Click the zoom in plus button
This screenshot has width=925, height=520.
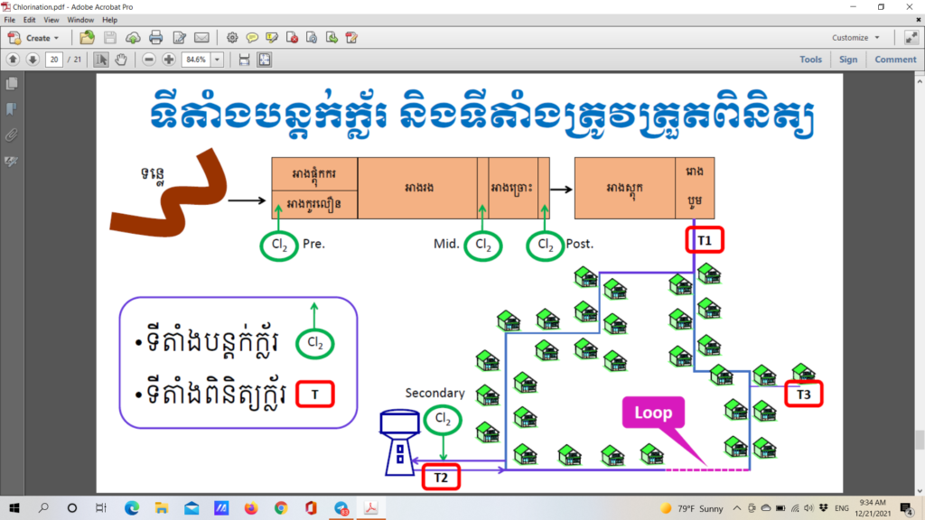coord(168,60)
